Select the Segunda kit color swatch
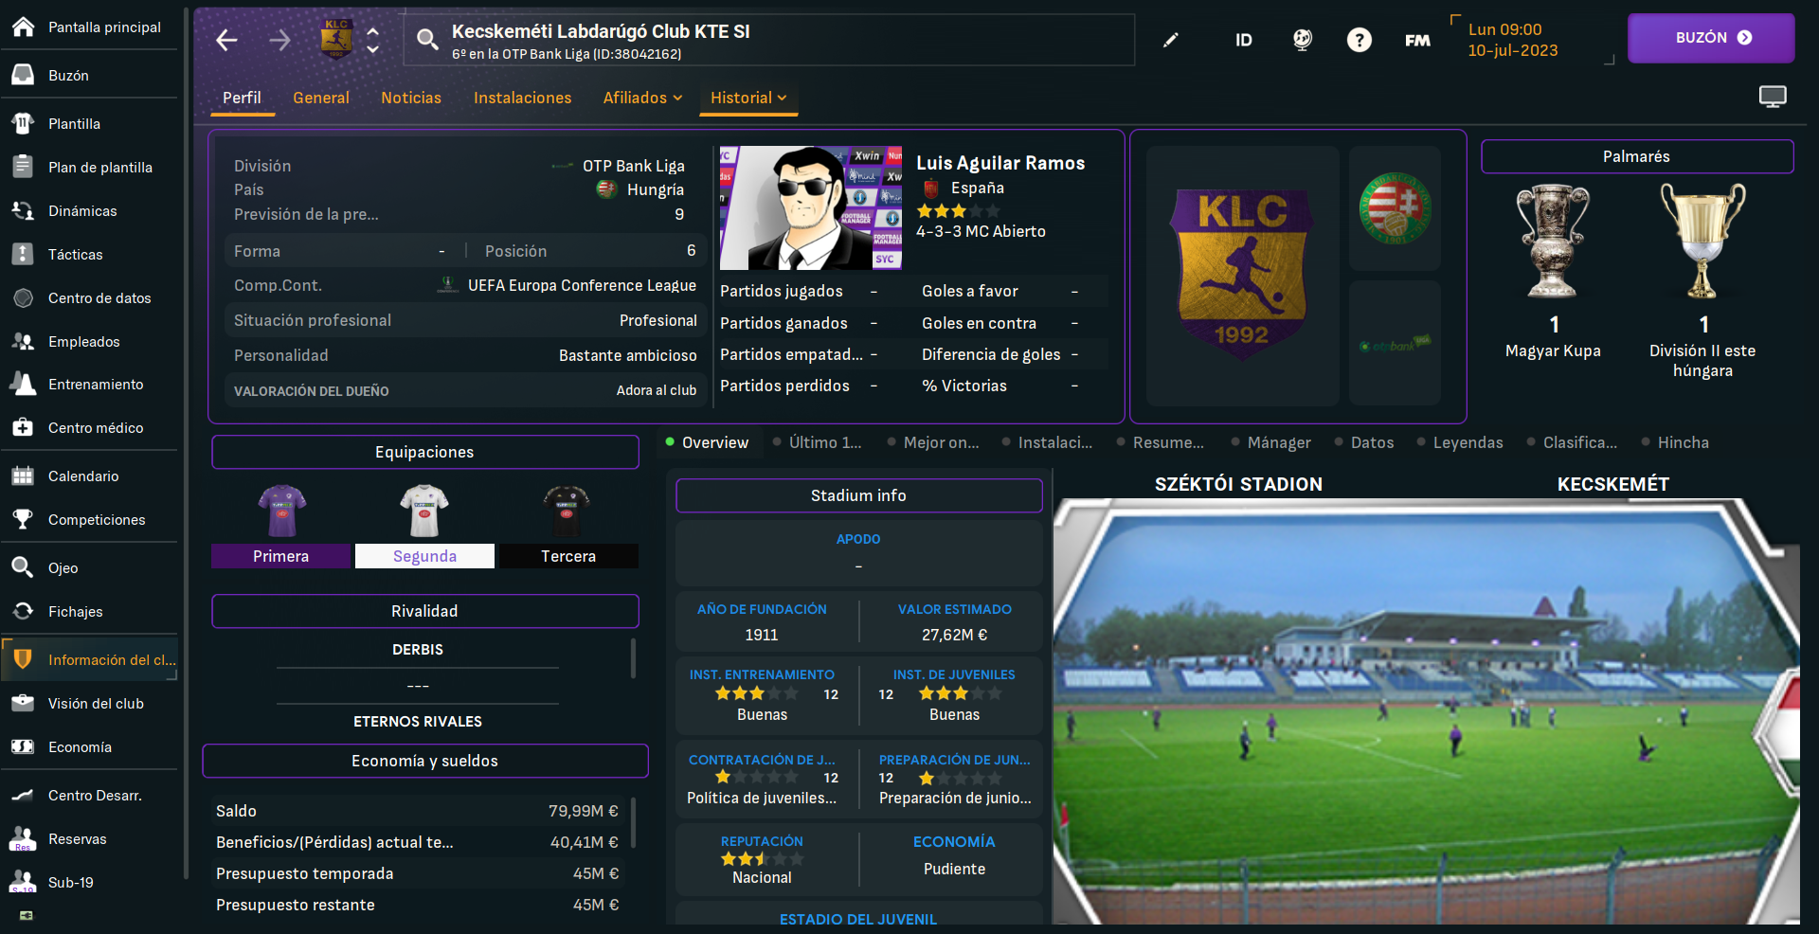1819x934 pixels. pyautogui.click(x=424, y=556)
